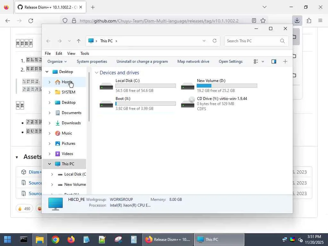This screenshot has height=246, width=328.
Task: Open the calculator taskbar icon
Action: tap(134, 240)
